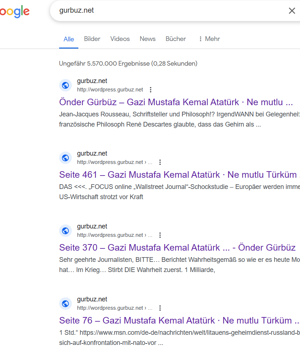Open three-dot menu for Seite 76 result

click(160, 308)
